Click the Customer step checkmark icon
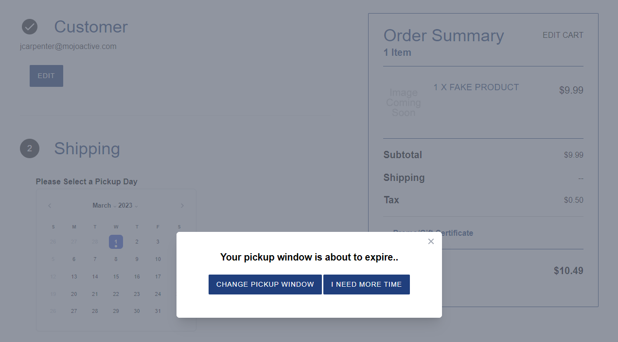 [x=30, y=27]
